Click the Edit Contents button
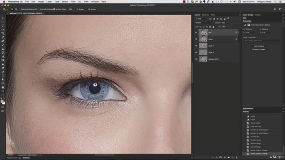 tap(259, 46)
